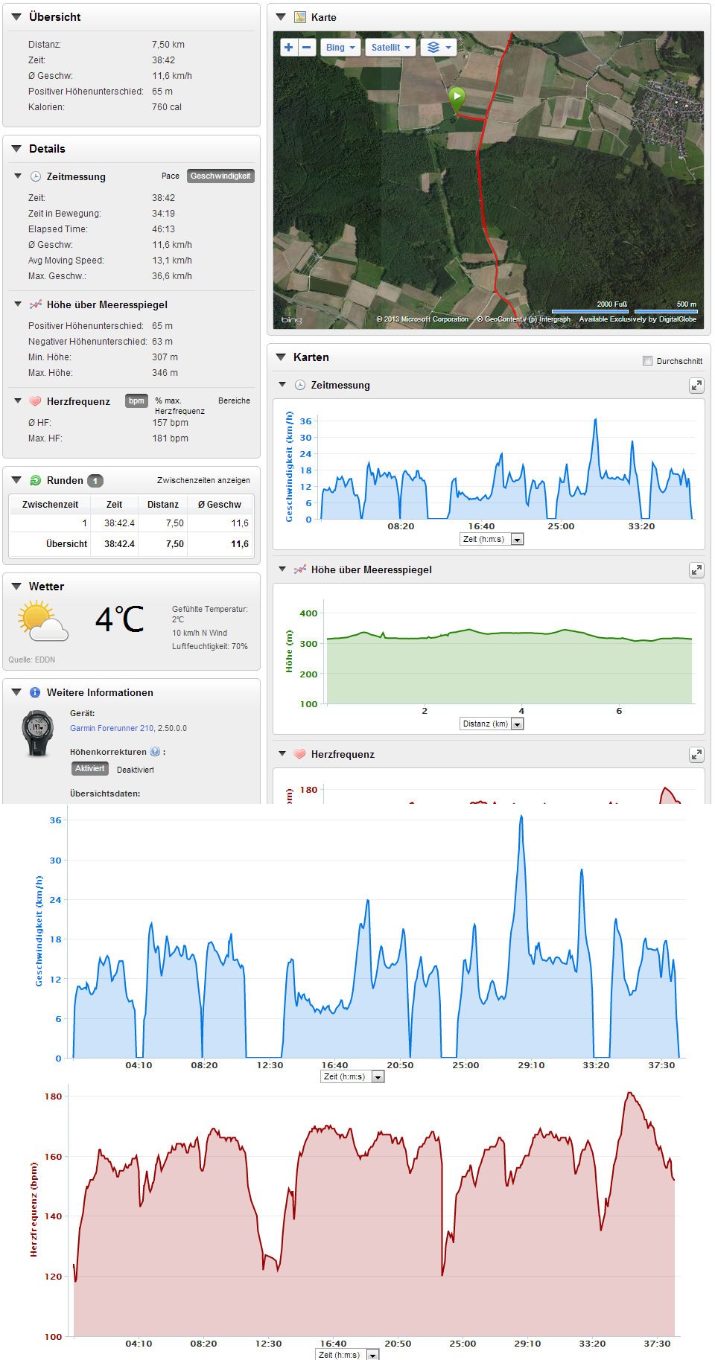Click the green Runden laps icon
The image size is (715, 1360).
point(35,480)
